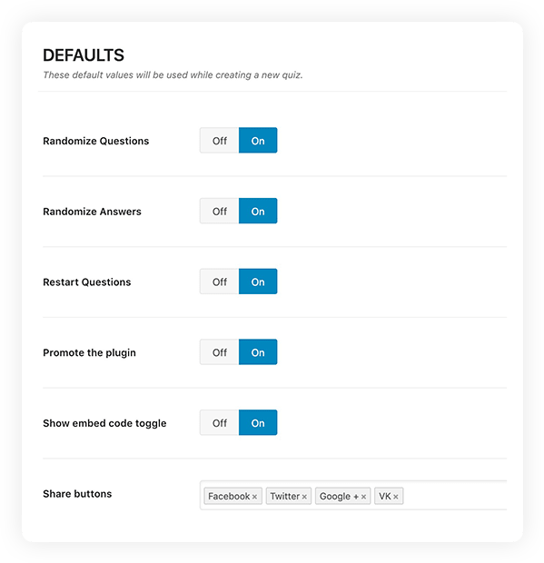Remove the Google + share tag
Image resolution: width=544 pixels, height=563 pixels.
click(x=363, y=497)
